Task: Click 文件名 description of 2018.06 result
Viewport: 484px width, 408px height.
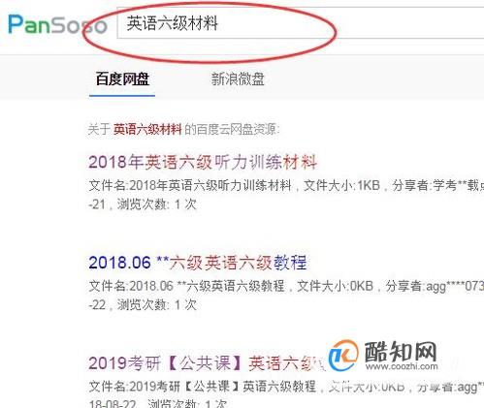Action: (186, 286)
